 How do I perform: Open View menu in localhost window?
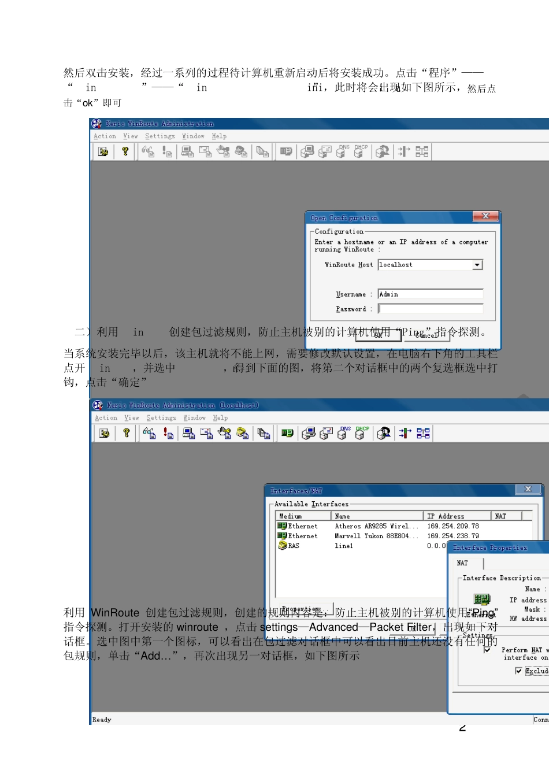click(132, 418)
